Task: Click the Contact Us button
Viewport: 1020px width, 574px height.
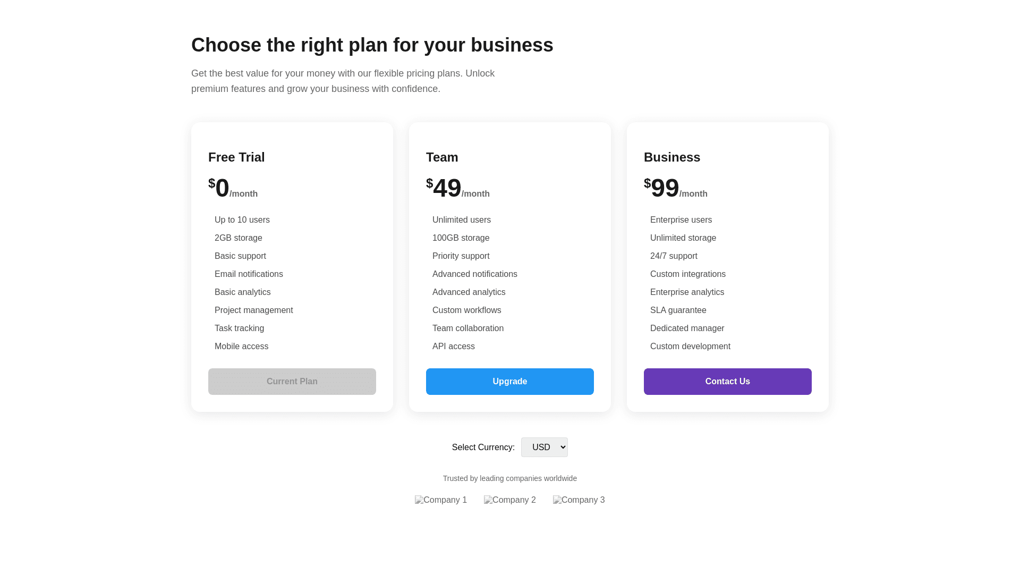Action: pos(727,382)
